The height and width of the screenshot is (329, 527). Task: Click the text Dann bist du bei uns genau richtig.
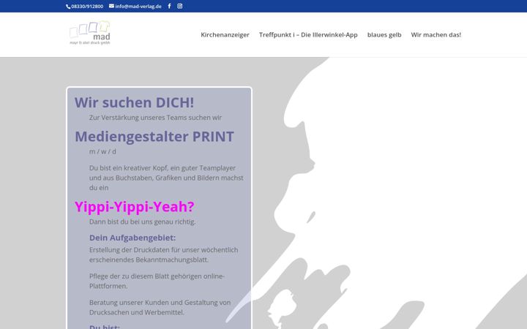pyautogui.click(x=143, y=222)
